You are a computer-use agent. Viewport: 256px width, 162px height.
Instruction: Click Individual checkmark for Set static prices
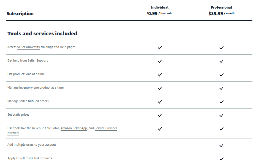pos(160,115)
